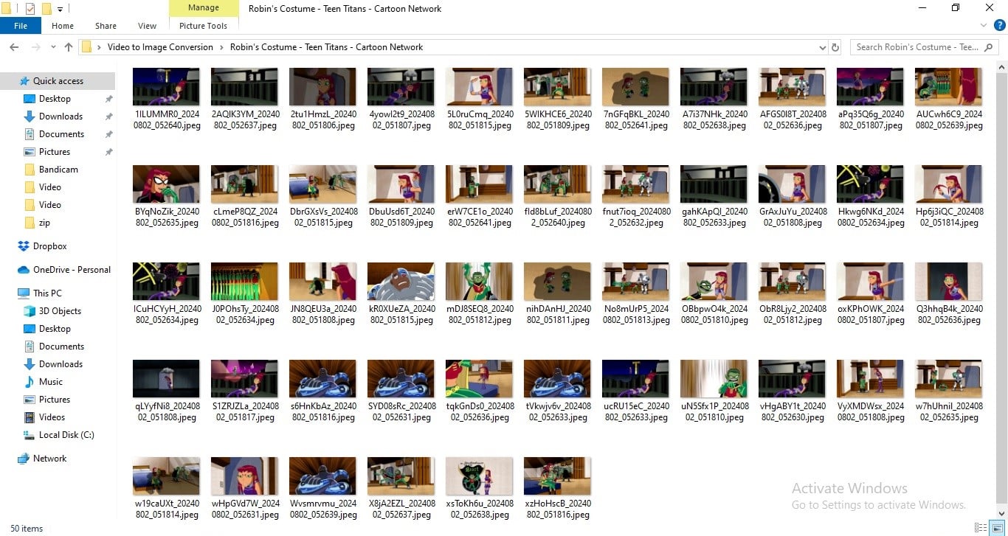Open recent locations dropdown arrow

point(53,47)
